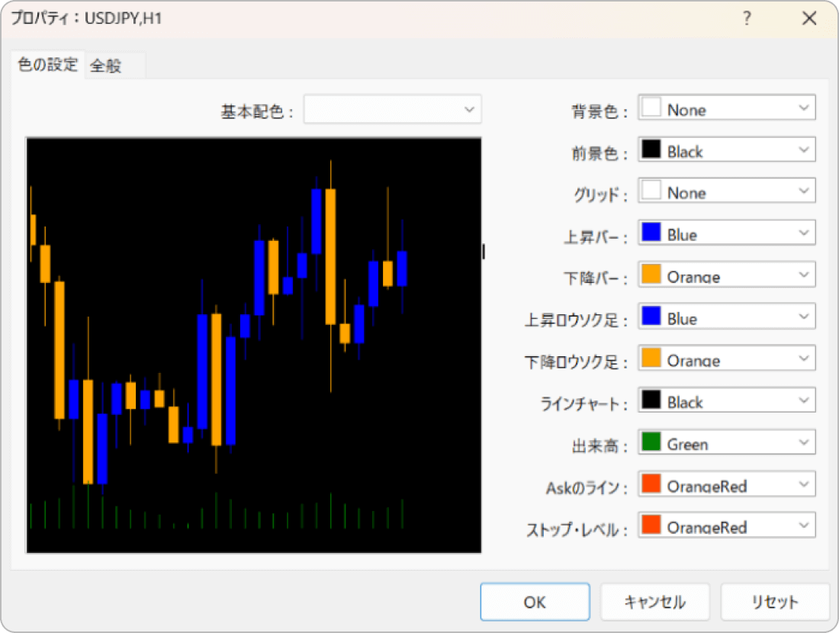This screenshot has height=633, width=839.
Task: Open the 上昇ロウソク足 Blue dropdown
Action: tap(726, 316)
